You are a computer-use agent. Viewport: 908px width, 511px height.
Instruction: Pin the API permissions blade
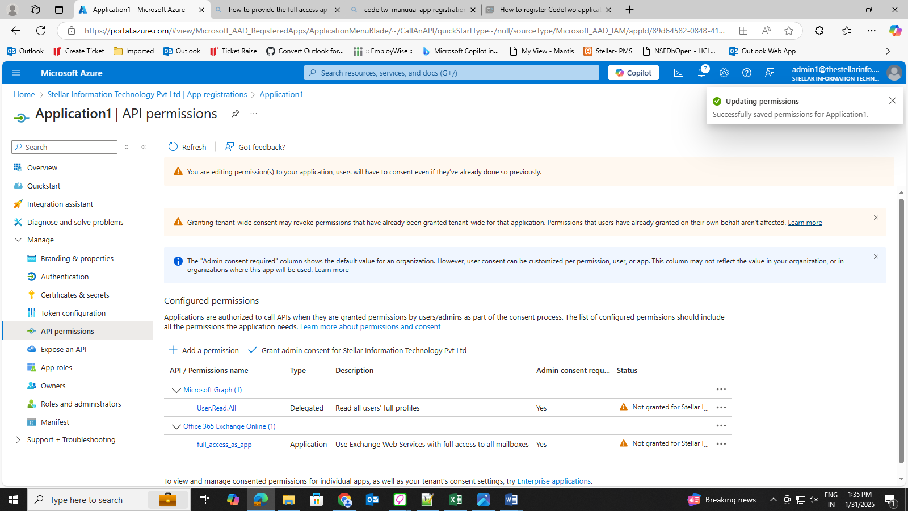point(235,114)
